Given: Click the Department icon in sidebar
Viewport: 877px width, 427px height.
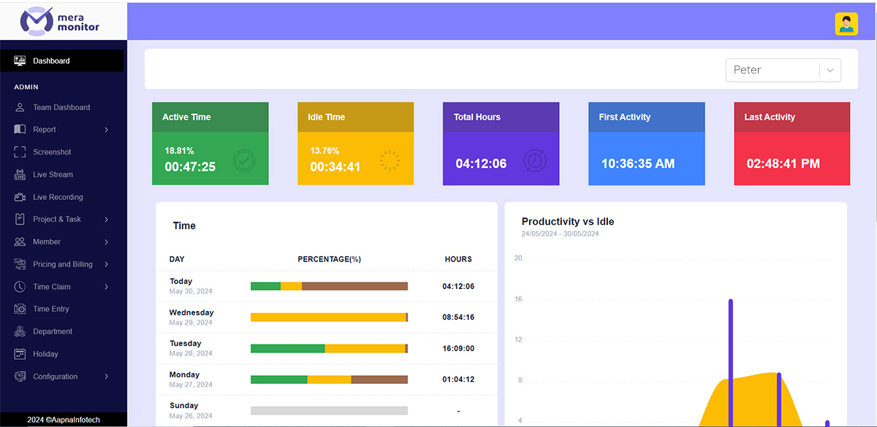Looking at the screenshot, I should tap(20, 331).
